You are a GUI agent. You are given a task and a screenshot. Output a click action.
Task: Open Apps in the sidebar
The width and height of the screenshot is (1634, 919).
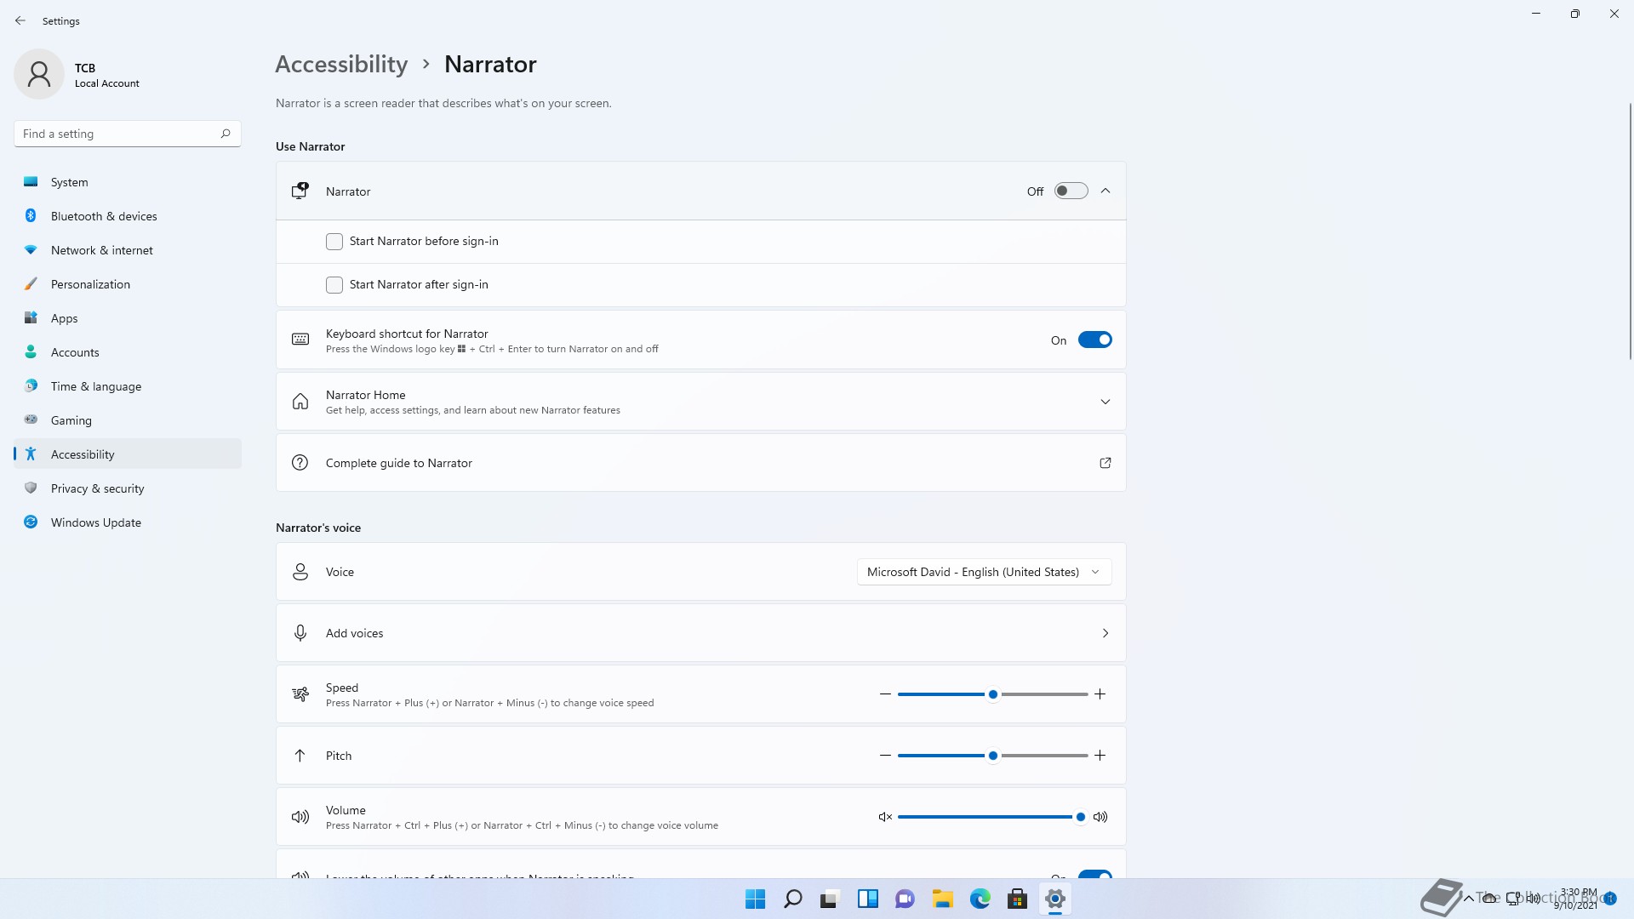[128, 318]
